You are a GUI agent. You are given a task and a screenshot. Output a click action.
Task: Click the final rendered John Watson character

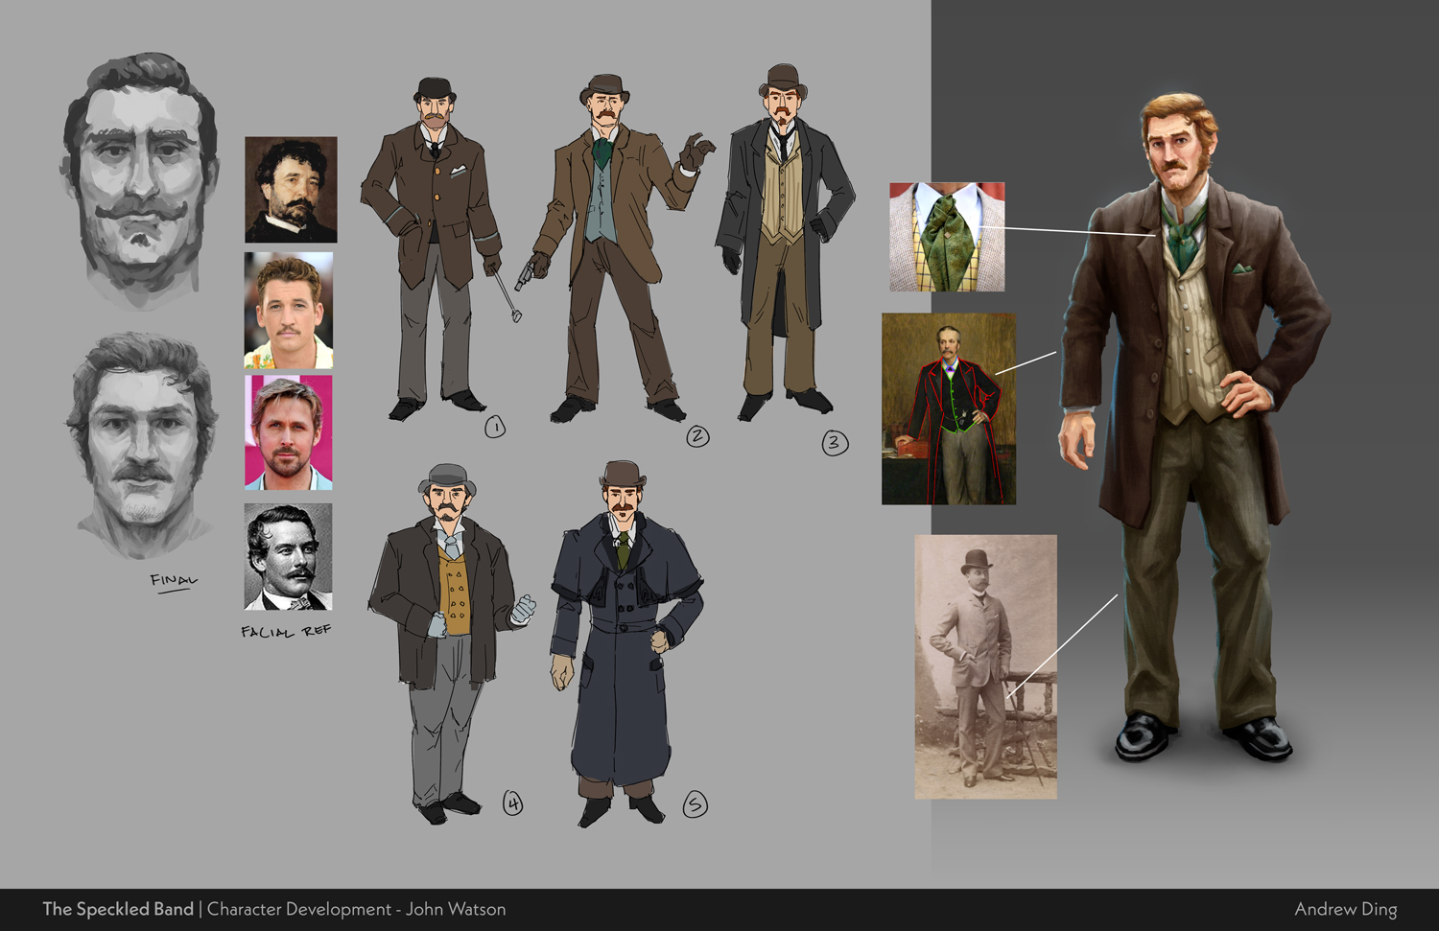point(1192,427)
